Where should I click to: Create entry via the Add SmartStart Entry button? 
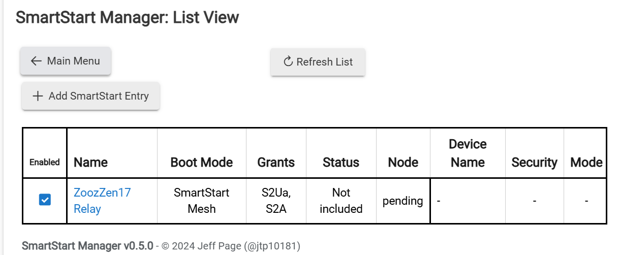(90, 96)
